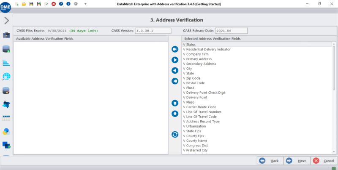Move selected field up in order

[175, 103]
